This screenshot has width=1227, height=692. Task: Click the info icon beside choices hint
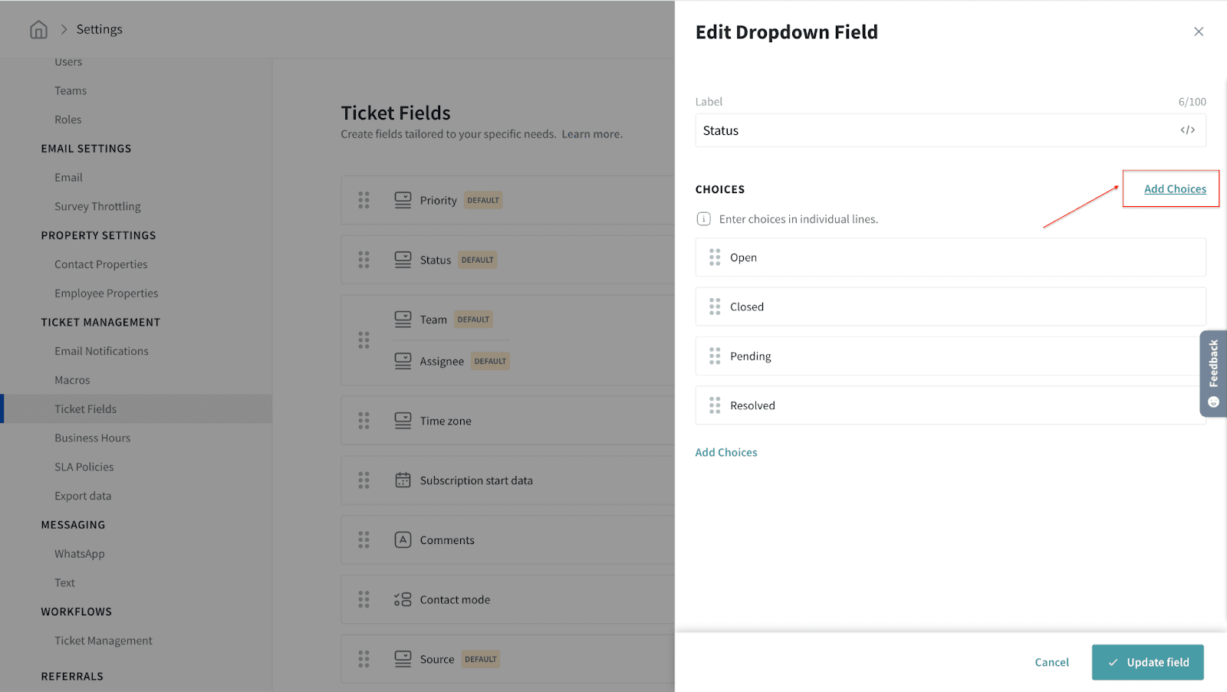703,219
